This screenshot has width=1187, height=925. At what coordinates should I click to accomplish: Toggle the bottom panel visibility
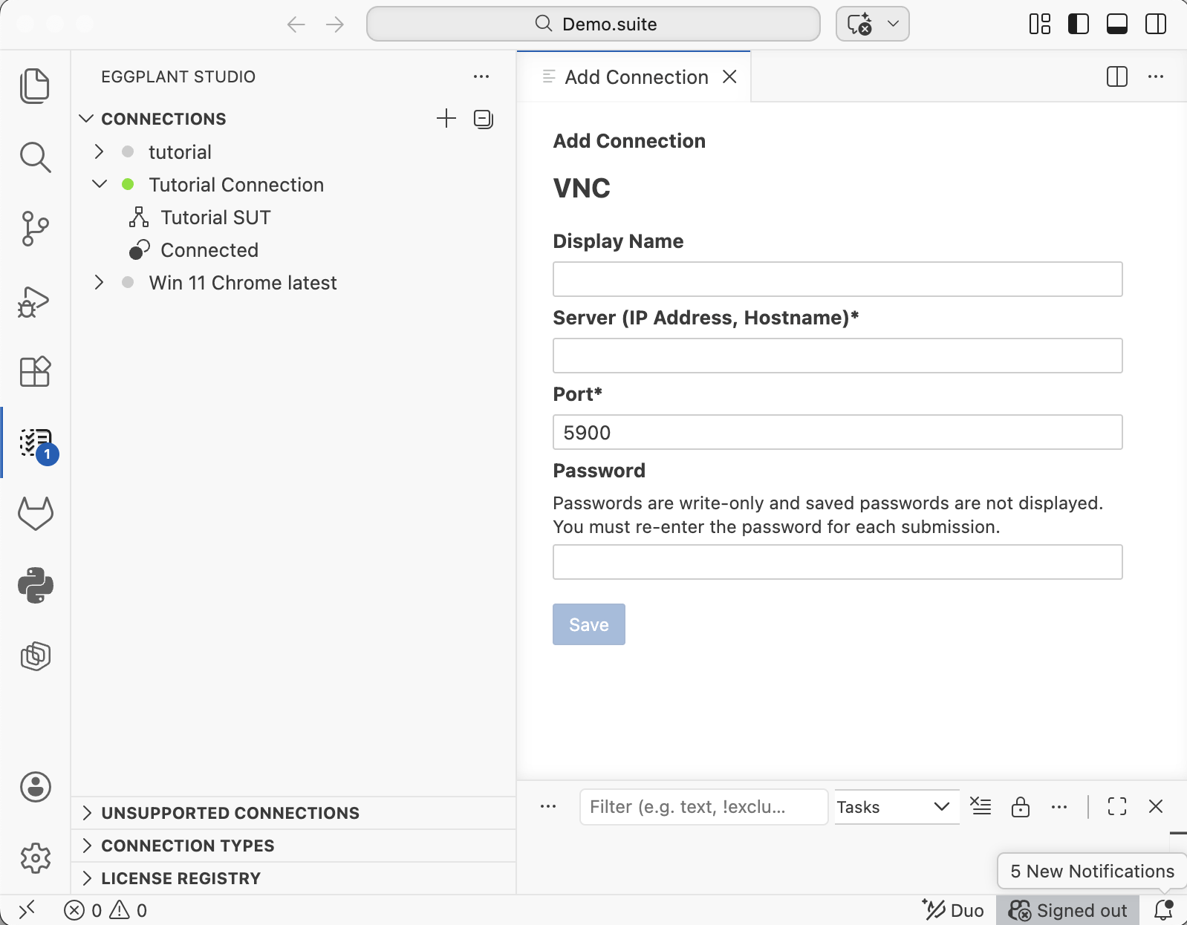coord(1116,24)
